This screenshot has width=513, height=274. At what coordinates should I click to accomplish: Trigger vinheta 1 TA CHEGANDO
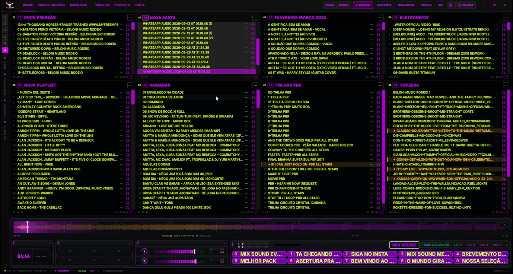tap(314, 254)
